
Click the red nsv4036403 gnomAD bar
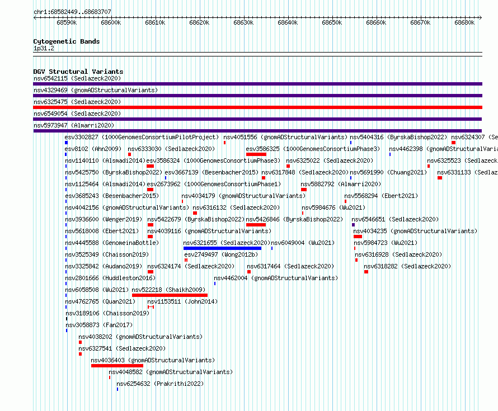coord(117,366)
